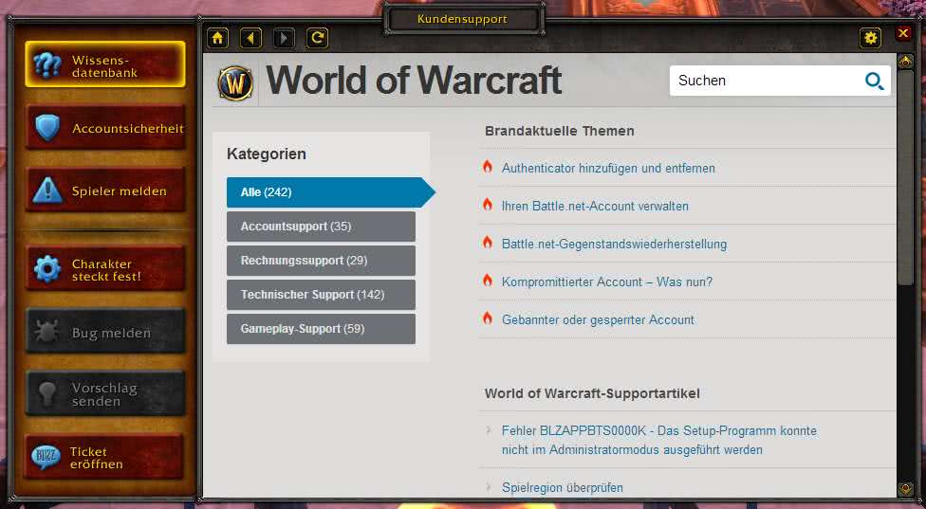This screenshot has height=509, width=926.
Task: Reload the support page
Action: [317, 38]
